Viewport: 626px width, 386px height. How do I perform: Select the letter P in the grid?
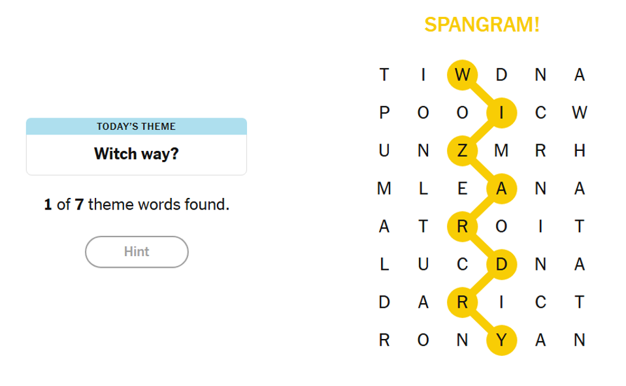384,113
